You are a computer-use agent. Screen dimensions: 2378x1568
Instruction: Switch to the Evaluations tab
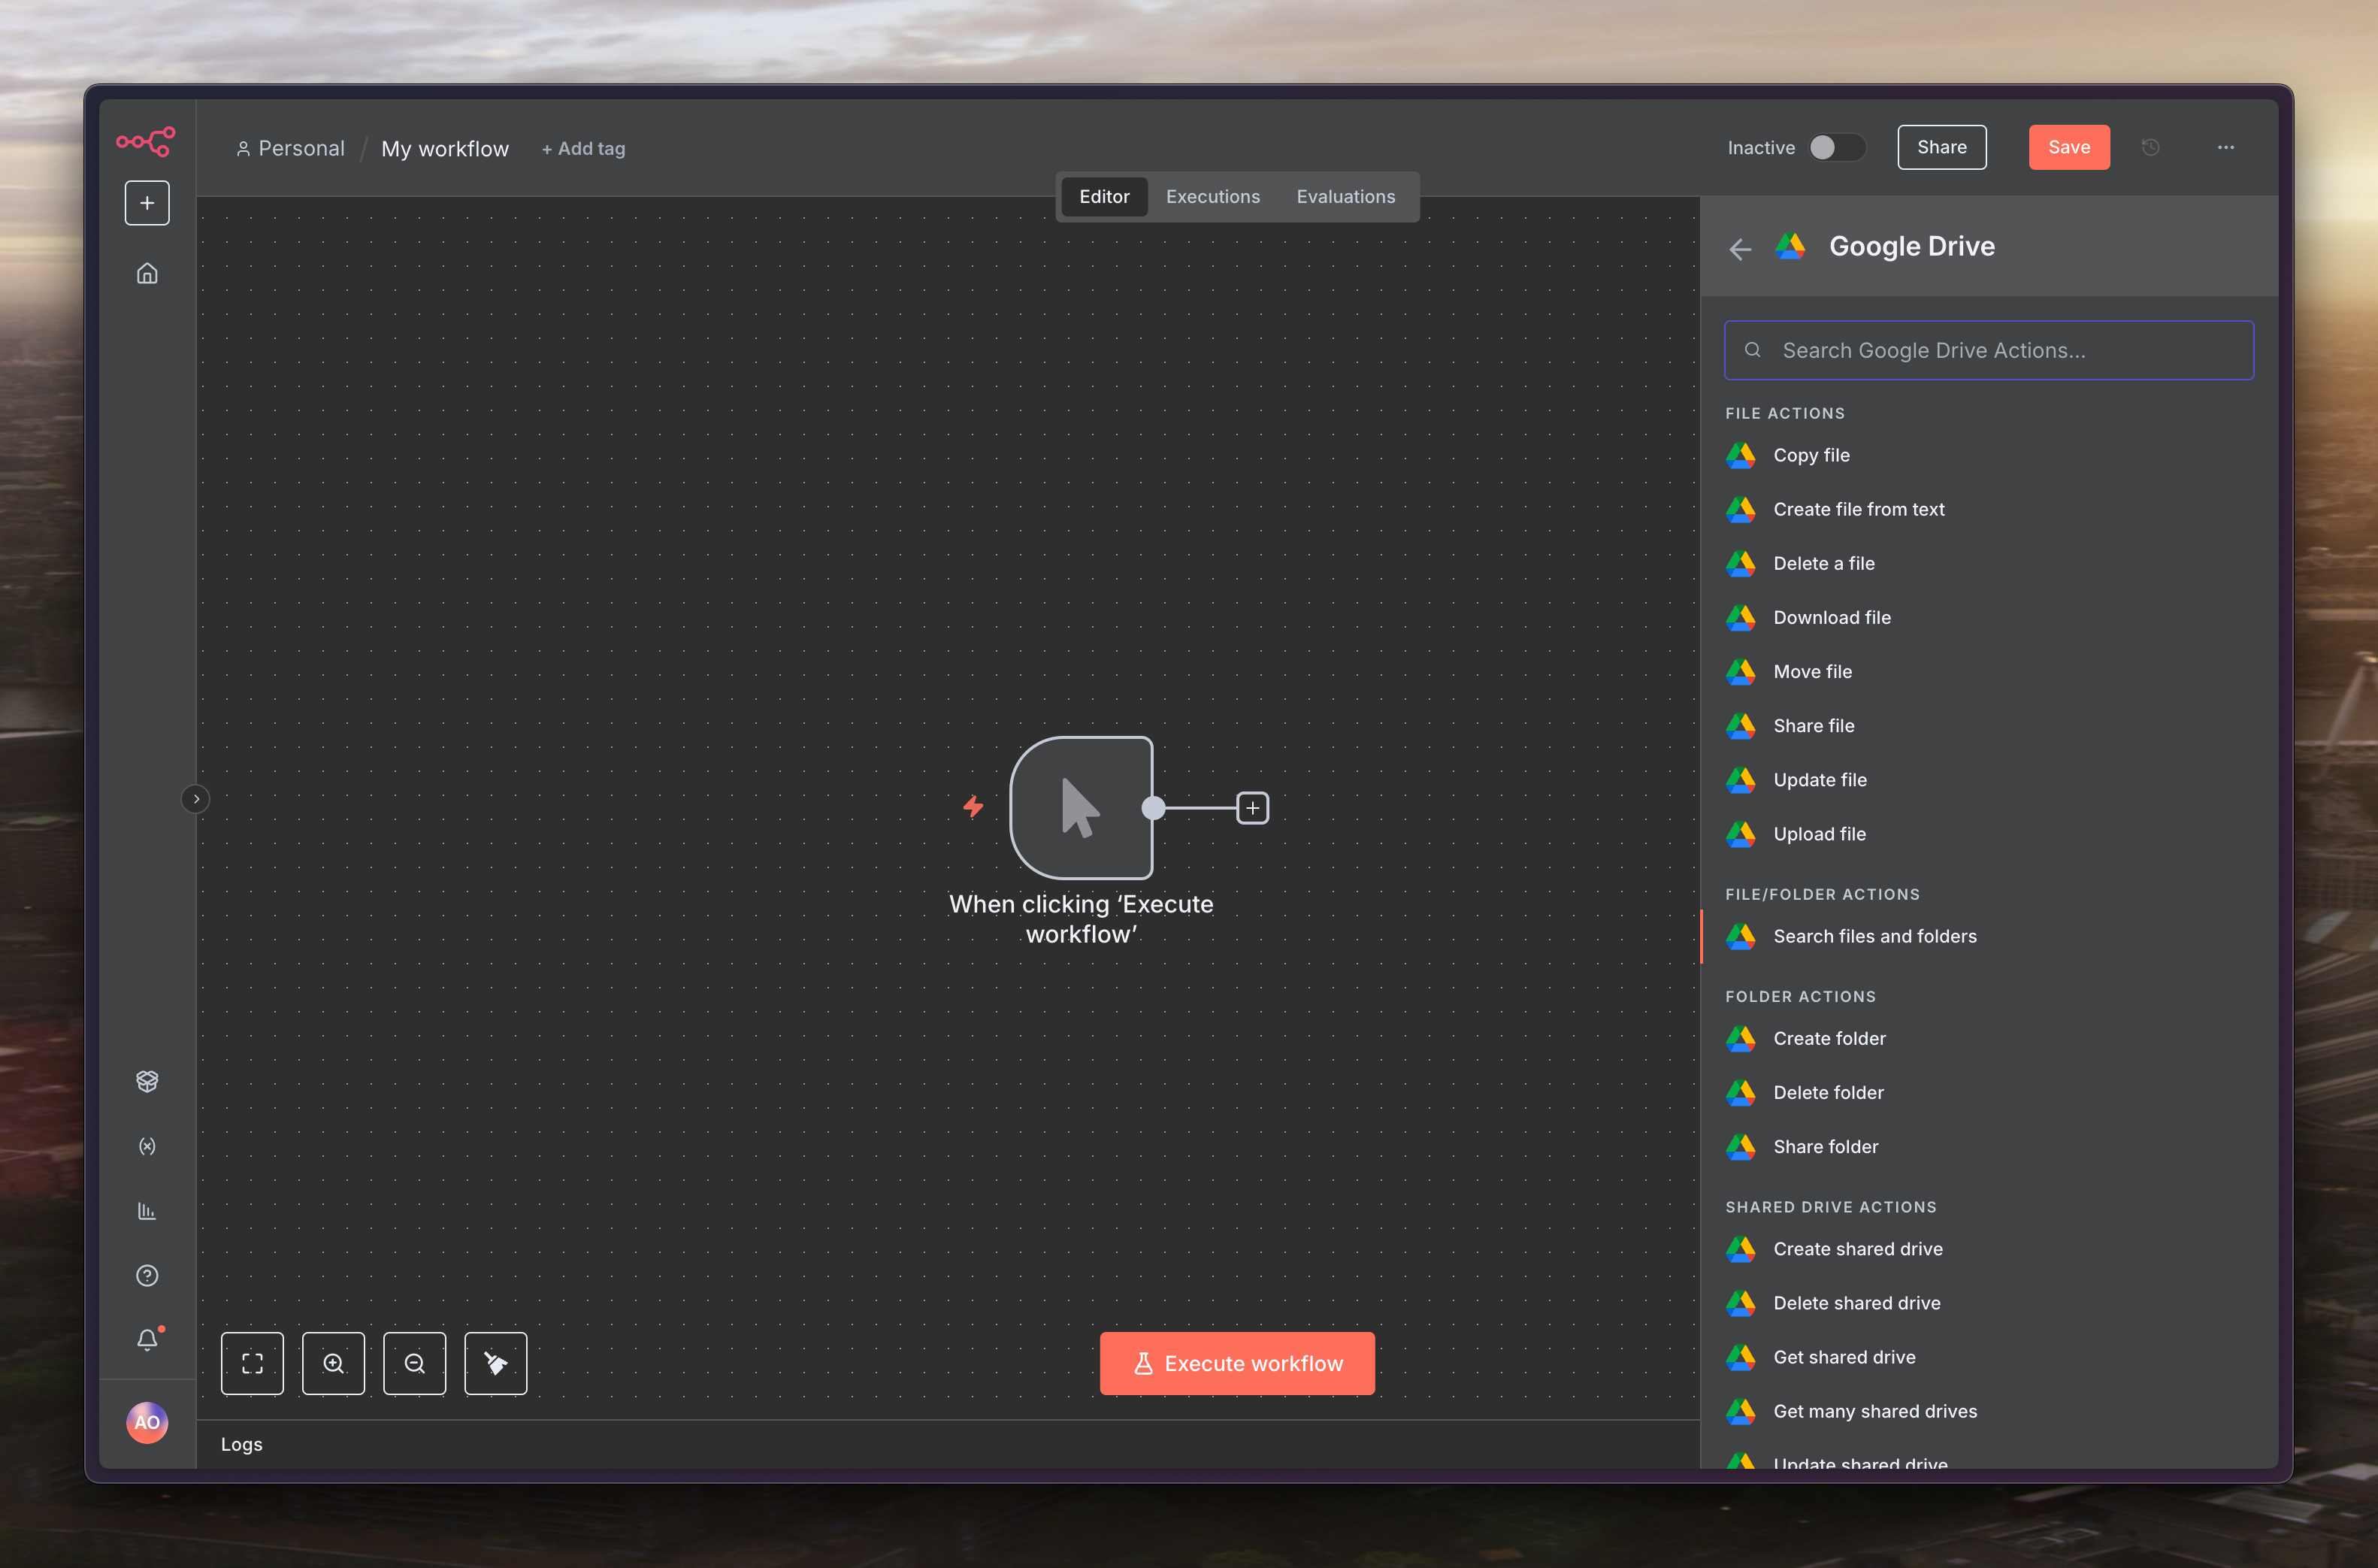[1345, 197]
